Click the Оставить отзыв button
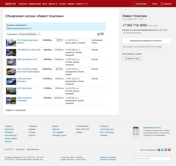Screen dimensions: 176x166 [x=132, y=58]
